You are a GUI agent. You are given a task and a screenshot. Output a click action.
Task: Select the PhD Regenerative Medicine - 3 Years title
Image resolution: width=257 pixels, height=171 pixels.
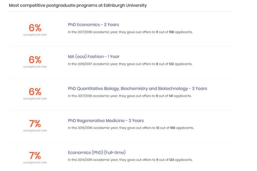pyautogui.click(x=106, y=120)
